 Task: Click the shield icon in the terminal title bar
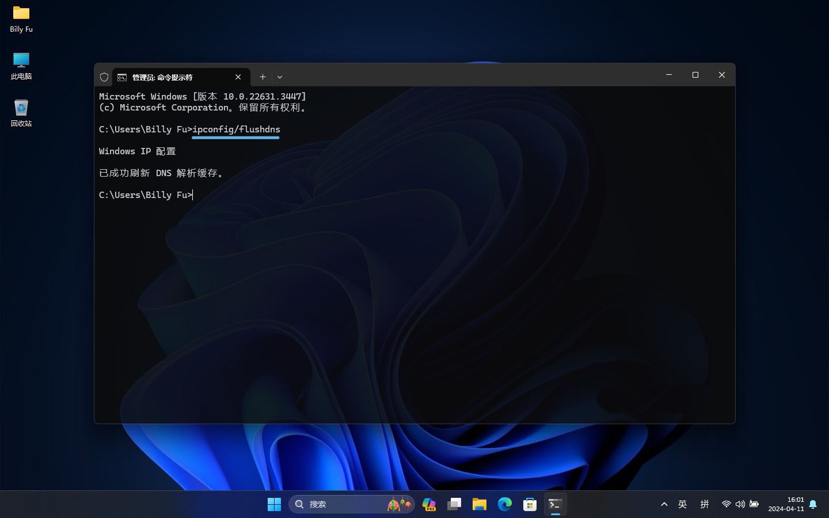click(x=104, y=77)
